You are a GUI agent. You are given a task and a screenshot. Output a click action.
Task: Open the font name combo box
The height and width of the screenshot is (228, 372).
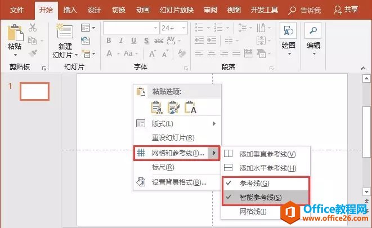[131, 28]
